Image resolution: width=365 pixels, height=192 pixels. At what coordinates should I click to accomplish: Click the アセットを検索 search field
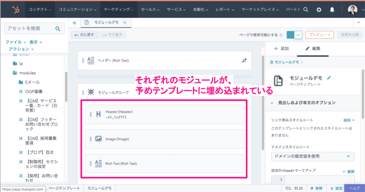point(30,28)
